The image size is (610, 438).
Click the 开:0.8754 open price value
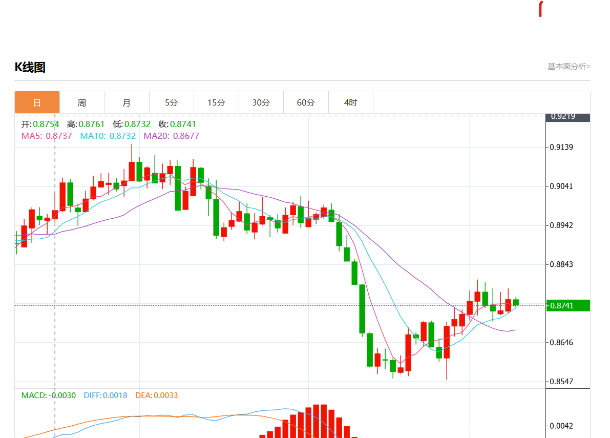click(x=40, y=124)
